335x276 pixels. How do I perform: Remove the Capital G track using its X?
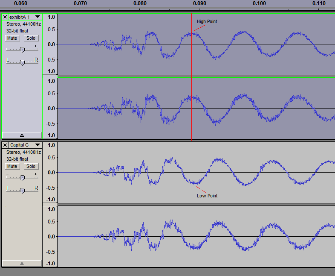5,145
